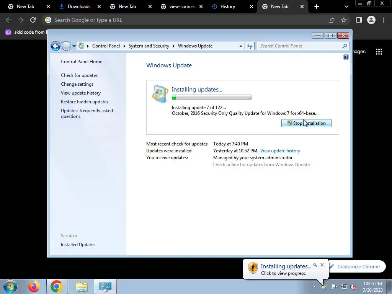Click the search magnifier icon in Control Panel
Screen dimensions: 392x294
(x=345, y=46)
